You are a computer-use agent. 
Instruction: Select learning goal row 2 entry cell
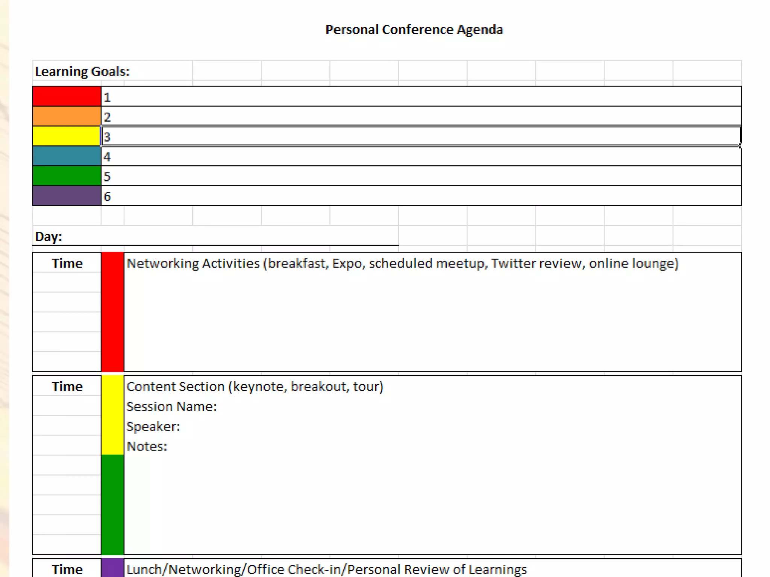tap(421, 116)
